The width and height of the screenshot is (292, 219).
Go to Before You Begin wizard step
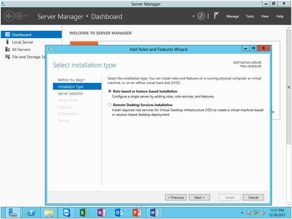[x=71, y=80]
